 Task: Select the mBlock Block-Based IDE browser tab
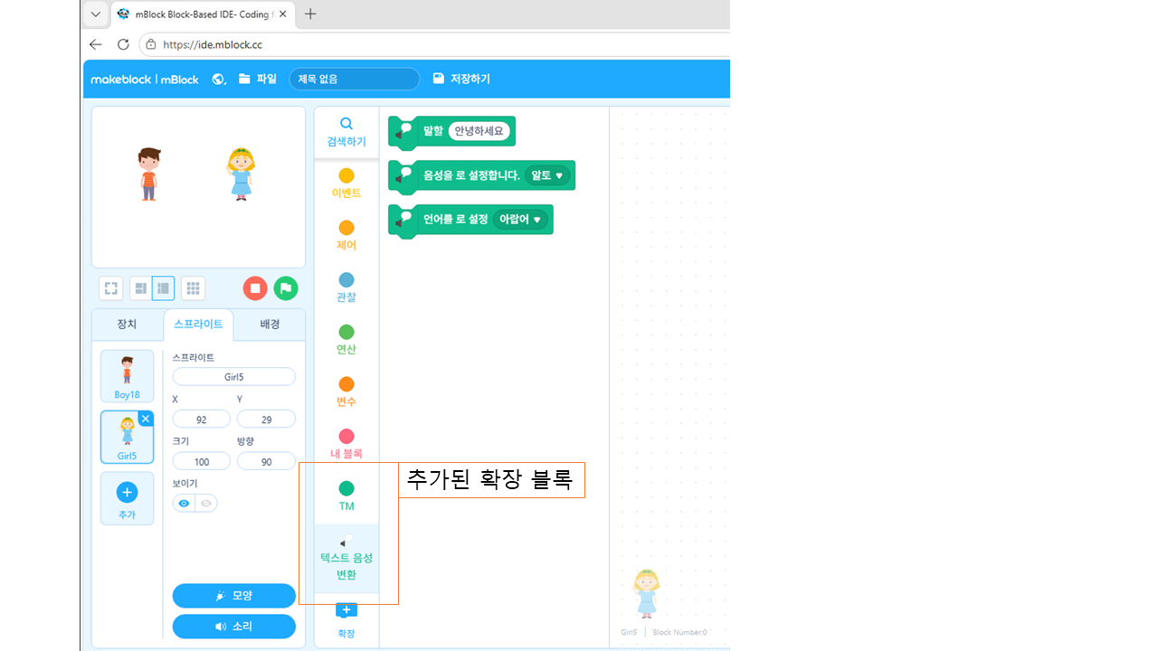203,14
